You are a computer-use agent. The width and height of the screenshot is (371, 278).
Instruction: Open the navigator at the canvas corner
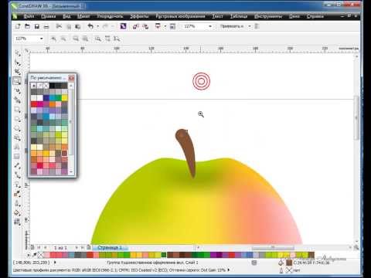point(356,248)
